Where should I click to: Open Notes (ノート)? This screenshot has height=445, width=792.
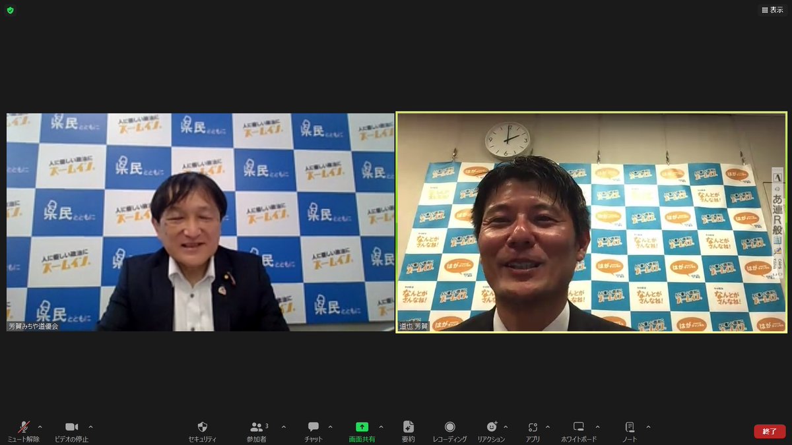pos(630,432)
